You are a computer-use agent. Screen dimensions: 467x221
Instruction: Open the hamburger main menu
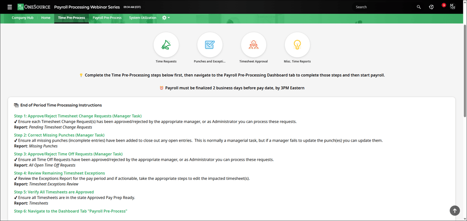pos(10,7)
